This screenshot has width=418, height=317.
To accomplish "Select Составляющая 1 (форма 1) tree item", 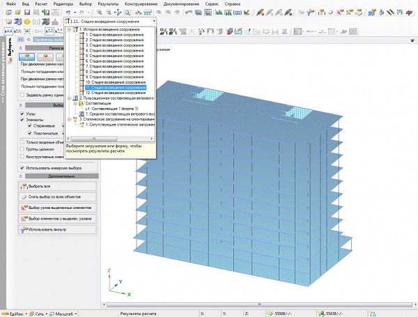I will coord(115,109).
